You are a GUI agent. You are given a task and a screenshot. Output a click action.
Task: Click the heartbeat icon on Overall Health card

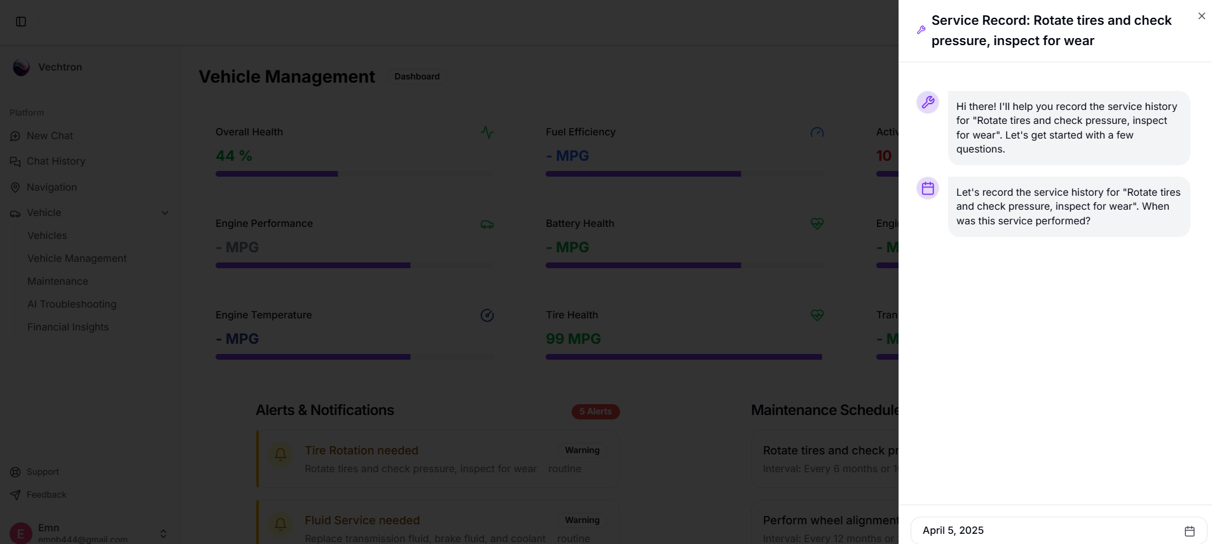tap(487, 132)
